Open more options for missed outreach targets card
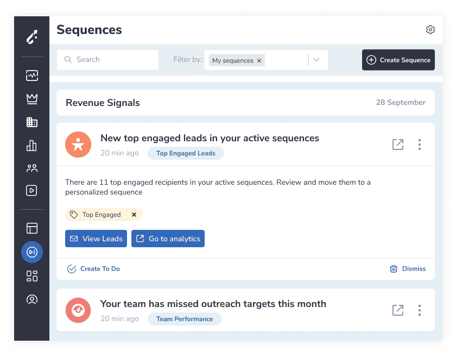The height and width of the screenshot is (357, 456). 419,310
